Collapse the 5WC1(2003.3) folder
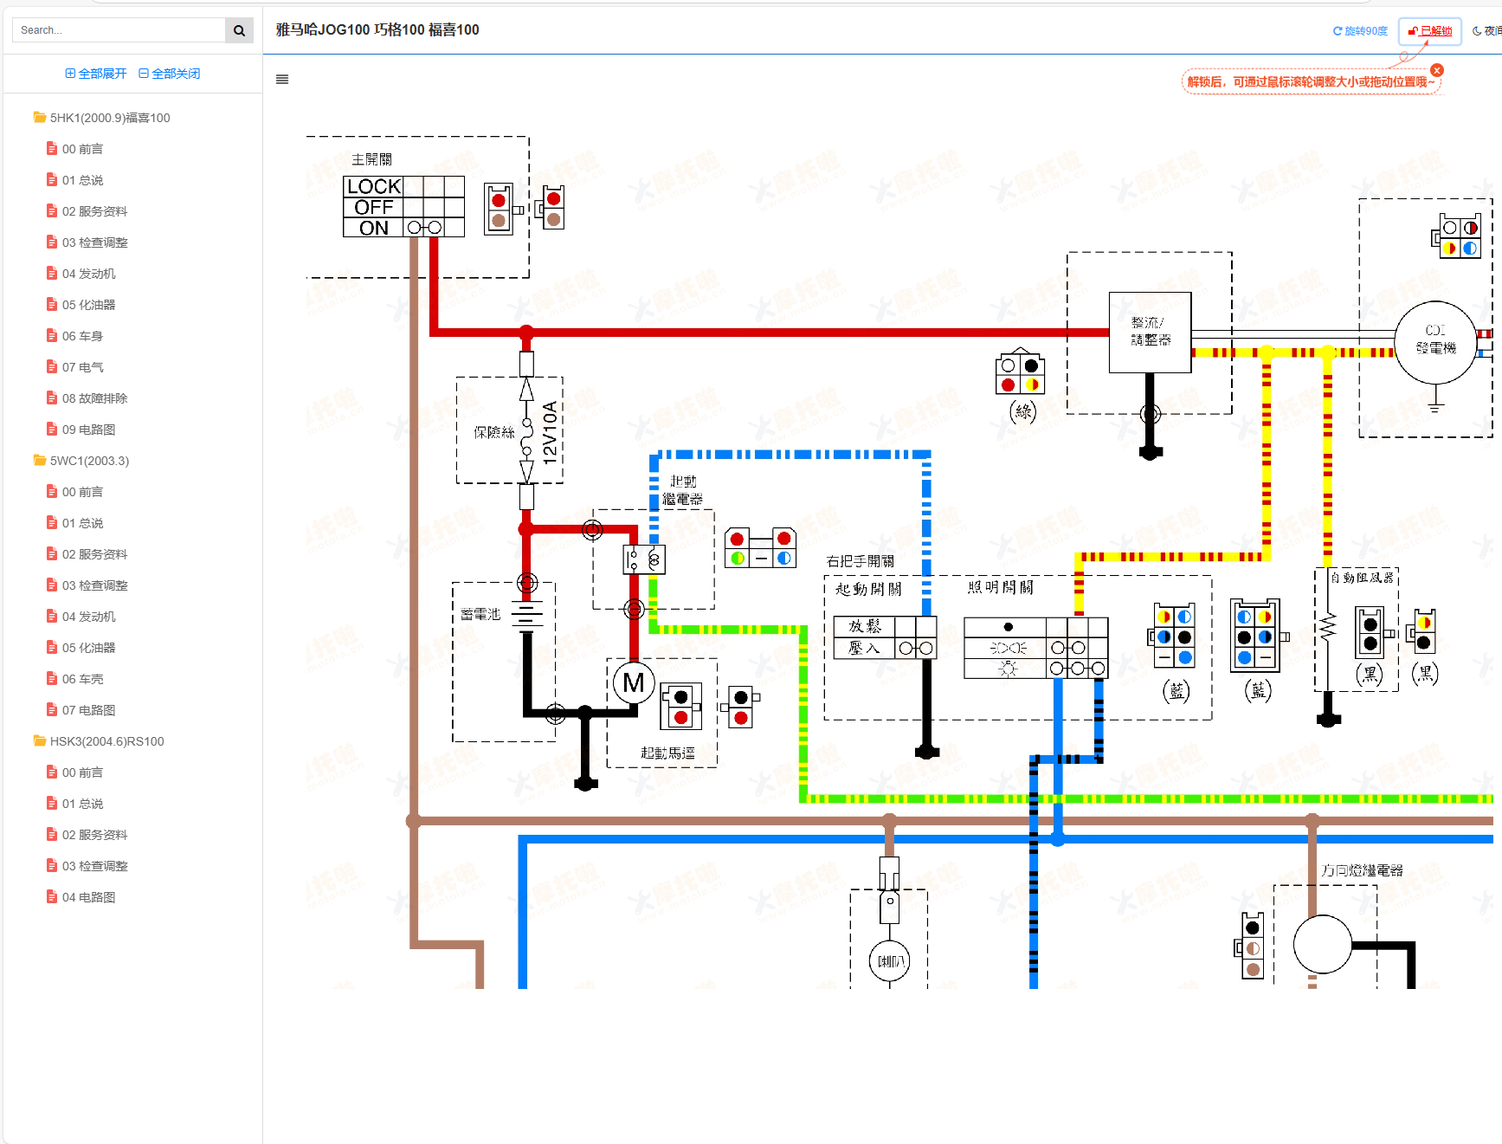The height and width of the screenshot is (1144, 1502). (x=89, y=461)
